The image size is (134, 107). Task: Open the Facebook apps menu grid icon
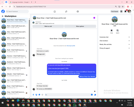(121, 12)
